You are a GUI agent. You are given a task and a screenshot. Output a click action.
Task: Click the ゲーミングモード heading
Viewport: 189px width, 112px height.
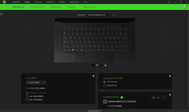[32, 78]
